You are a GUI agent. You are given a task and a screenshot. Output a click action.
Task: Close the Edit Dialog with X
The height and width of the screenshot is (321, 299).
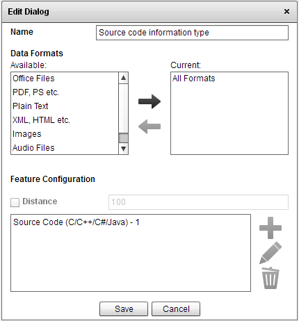point(286,11)
